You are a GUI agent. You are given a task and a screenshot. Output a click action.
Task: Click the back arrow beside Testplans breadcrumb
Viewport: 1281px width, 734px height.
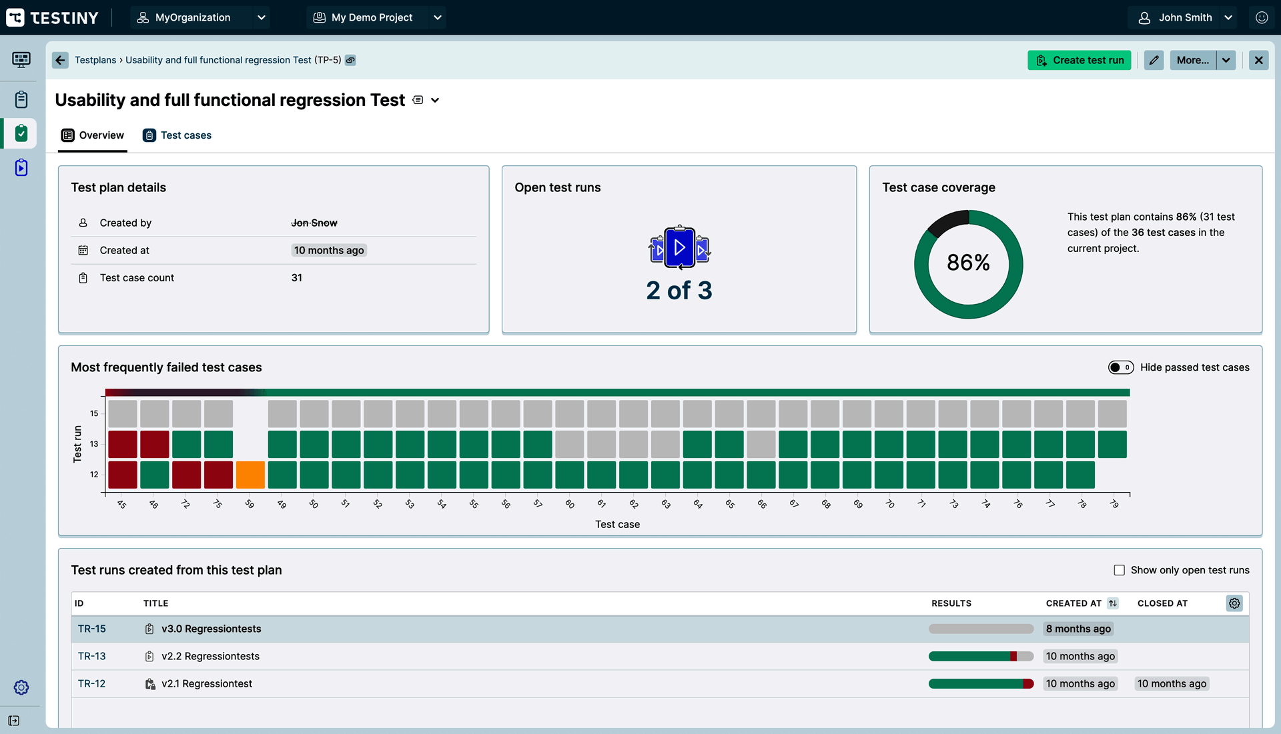[61, 60]
